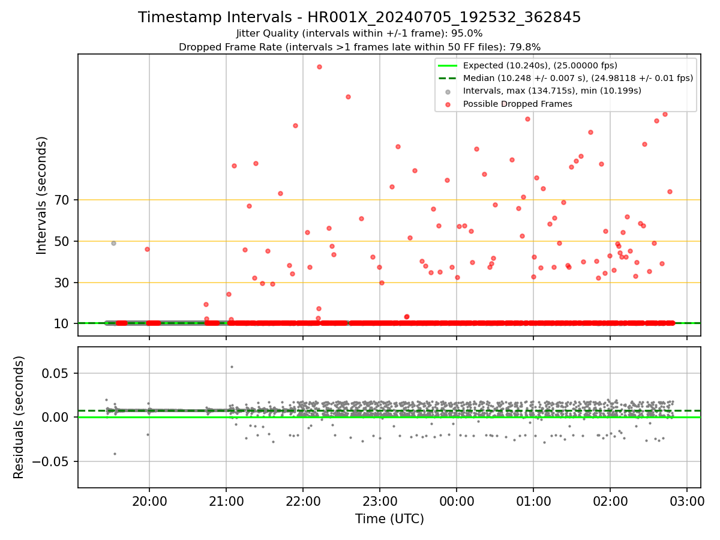The image size is (720, 540).
Task: Click the topmost red point just after 22:00
Action: coord(319,67)
